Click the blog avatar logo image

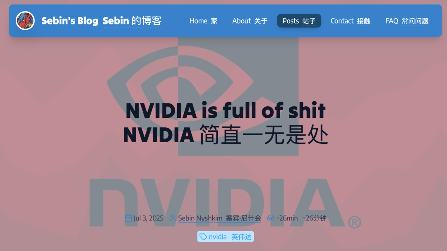pyautogui.click(x=25, y=21)
